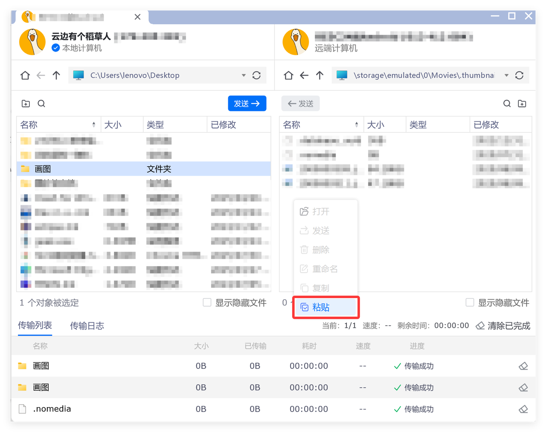The height and width of the screenshot is (432, 546).
Task: Sort local files by 类型 column
Action: [175, 125]
